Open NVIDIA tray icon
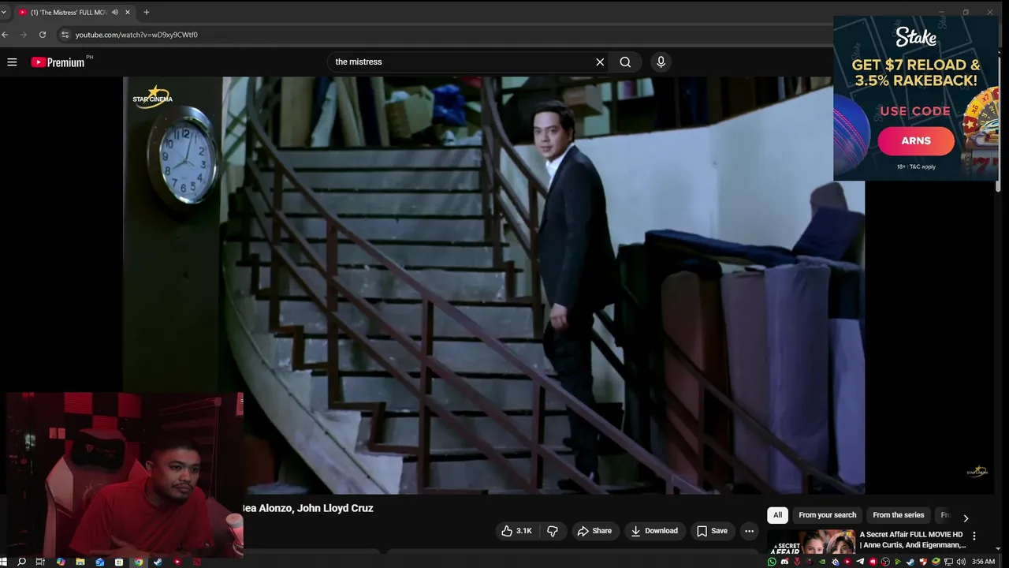Image resolution: width=1009 pixels, height=568 pixels. [822, 562]
